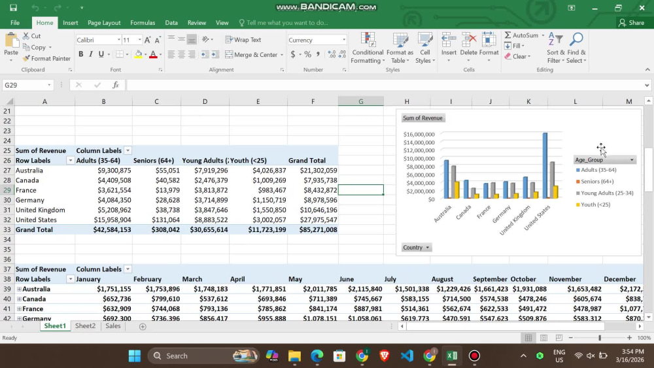654x368 pixels.
Task: Apply Comma Style format
Action: click(318, 54)
